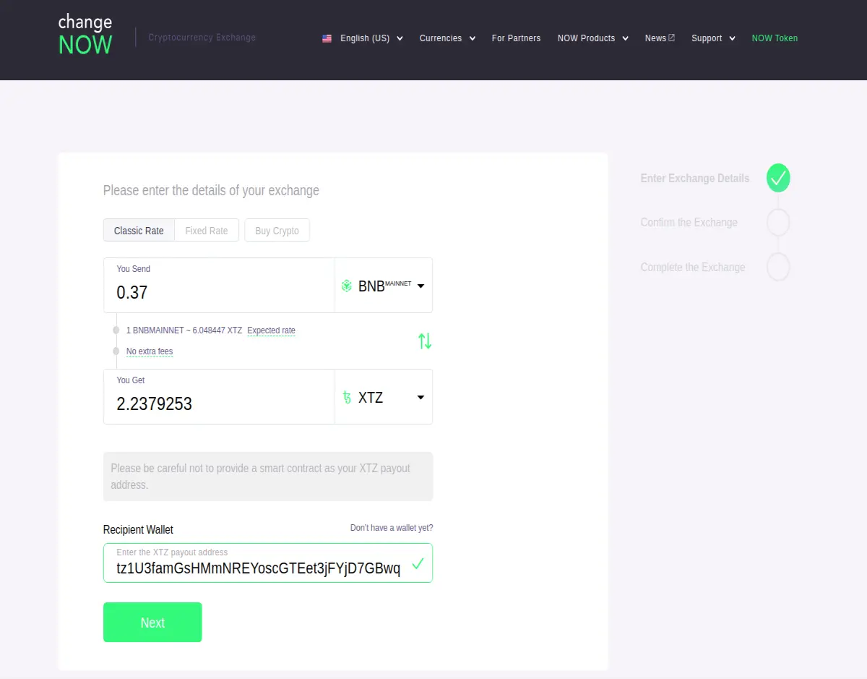Click the Tezos XTZ coin icon
This screenshot has width=867, height=679.
347,397
